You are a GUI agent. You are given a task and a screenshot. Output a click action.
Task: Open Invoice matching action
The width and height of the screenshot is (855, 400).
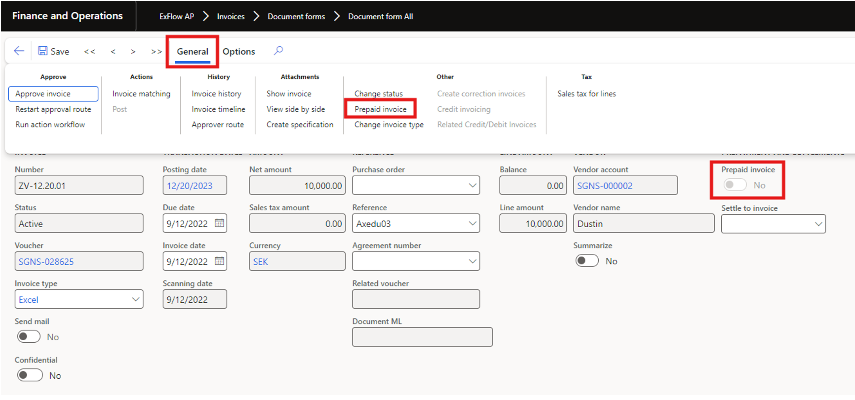coord(141,94)
